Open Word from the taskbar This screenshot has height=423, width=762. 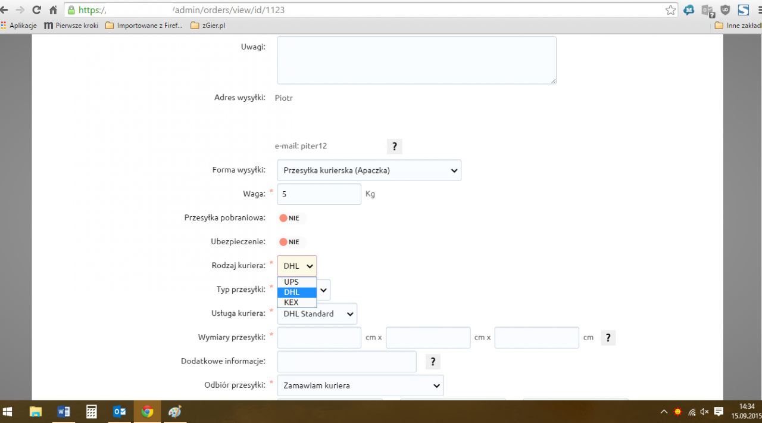(x=64, y=412)
